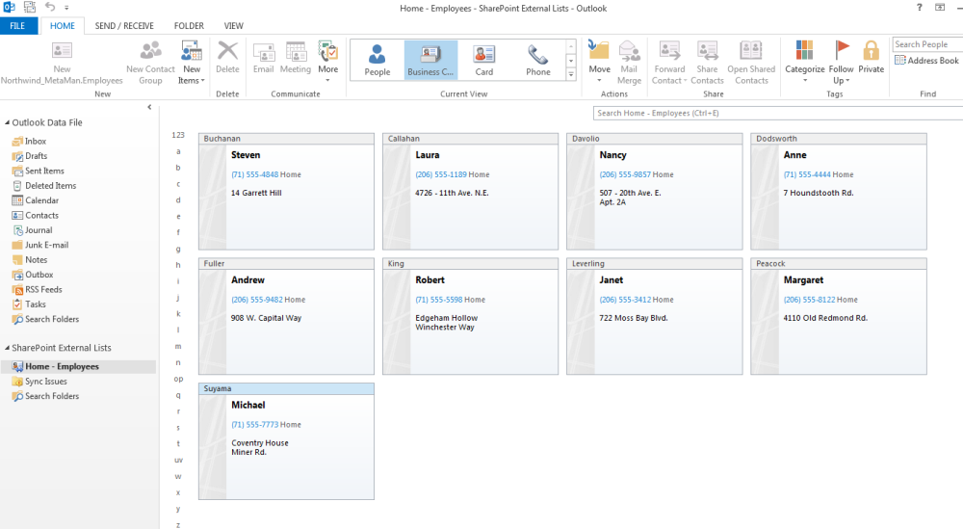Collapse the Outlook Data File tree
Viewport: 963px width, 529px height.
coord(8,122)
